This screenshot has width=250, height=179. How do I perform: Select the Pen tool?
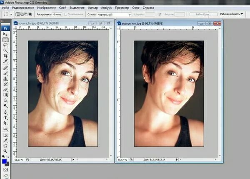5,112
